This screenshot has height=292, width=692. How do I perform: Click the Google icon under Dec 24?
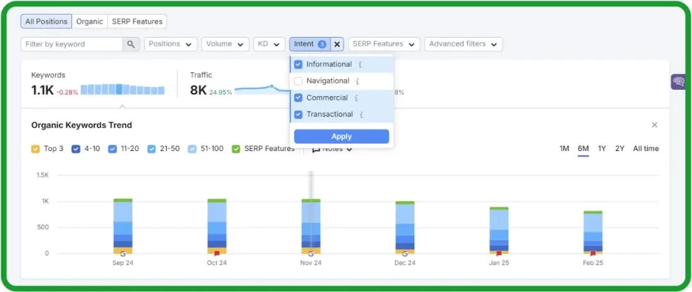click(x=405, y=254)
